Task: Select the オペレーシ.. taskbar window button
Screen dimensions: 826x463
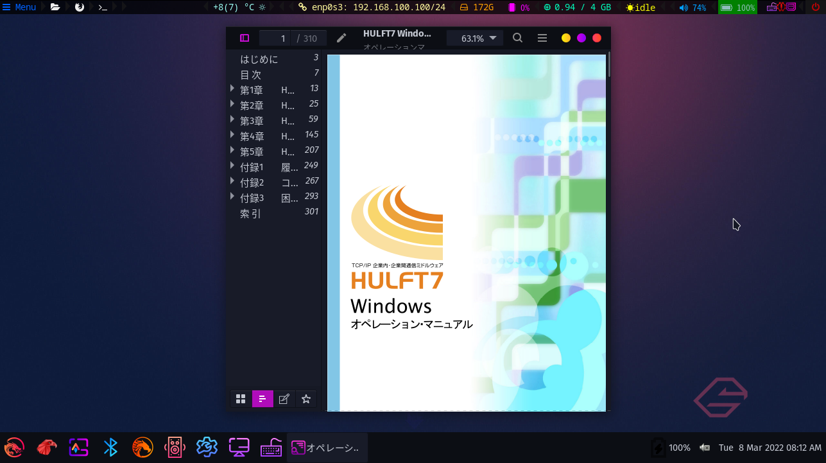Action: click(327, 448)
